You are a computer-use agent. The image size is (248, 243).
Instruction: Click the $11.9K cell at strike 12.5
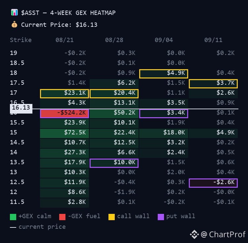click(x=64, y=183)
